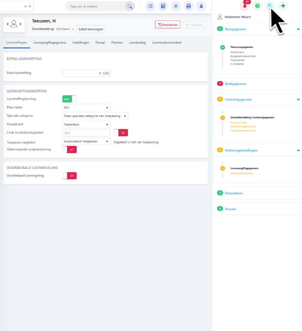Click the printer icon
This screenshot has height=331, width=302.
pos(188,6)
